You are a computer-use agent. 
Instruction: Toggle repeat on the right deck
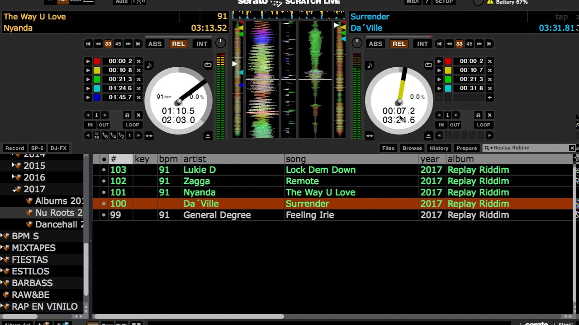[x=428, y=65]
